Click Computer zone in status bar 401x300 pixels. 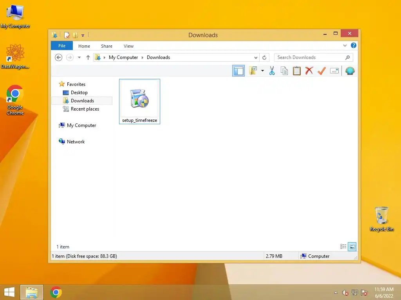coord(315,256)
